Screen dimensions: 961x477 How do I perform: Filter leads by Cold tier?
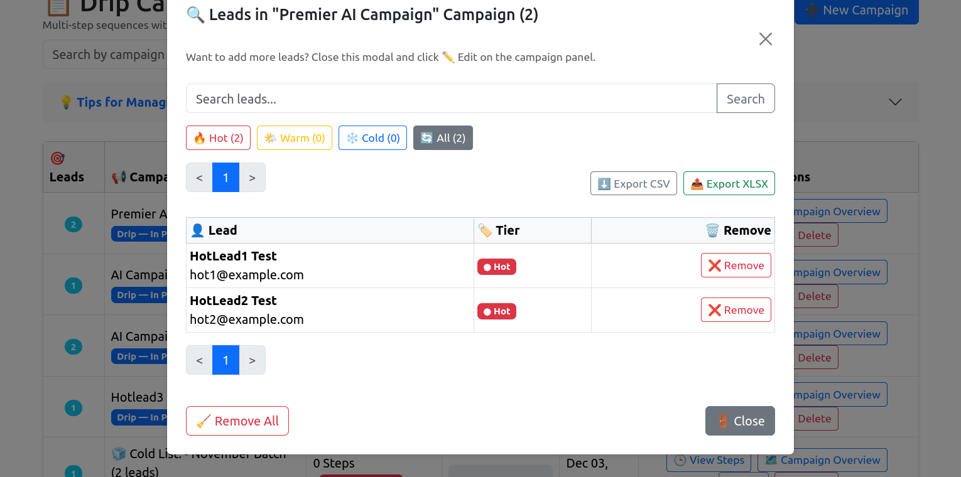[x=372, y=138]
